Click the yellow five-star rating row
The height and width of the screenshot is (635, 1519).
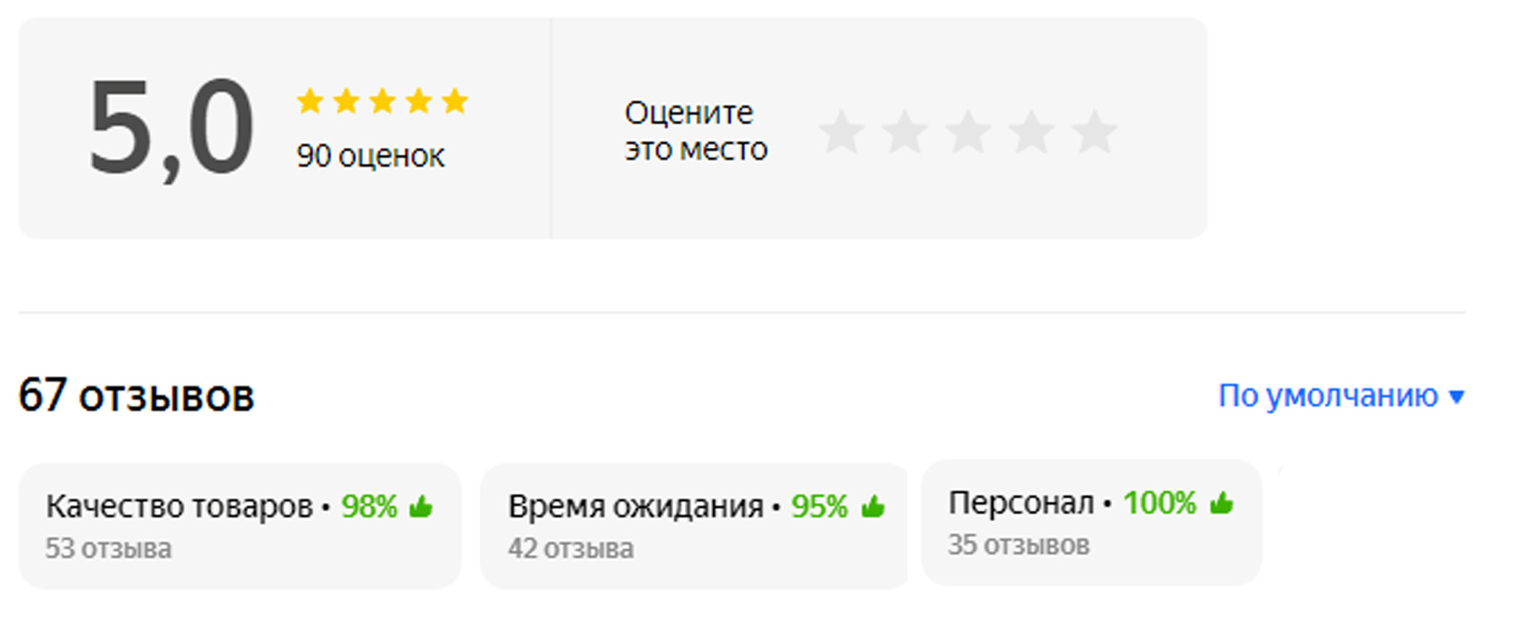pos(383,101)
